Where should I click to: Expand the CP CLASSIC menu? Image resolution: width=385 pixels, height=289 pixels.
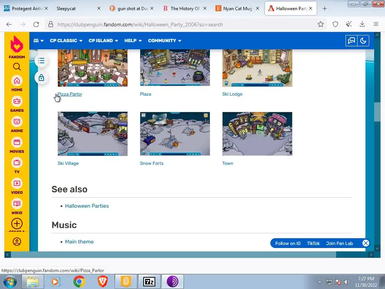click(66, 41)
